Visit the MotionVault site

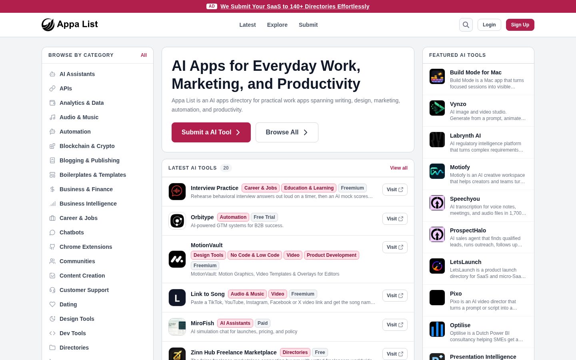[x=395, y=247]
